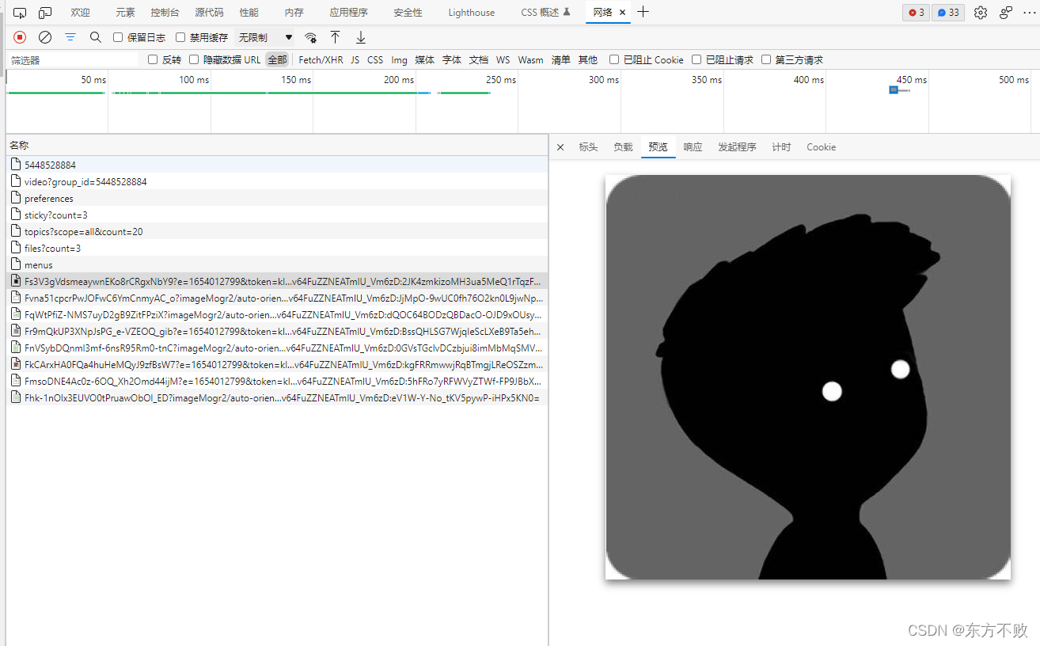Switch to 元素 tab
1040x646 pixels.
pyautogui.click(x=125, y=13)
